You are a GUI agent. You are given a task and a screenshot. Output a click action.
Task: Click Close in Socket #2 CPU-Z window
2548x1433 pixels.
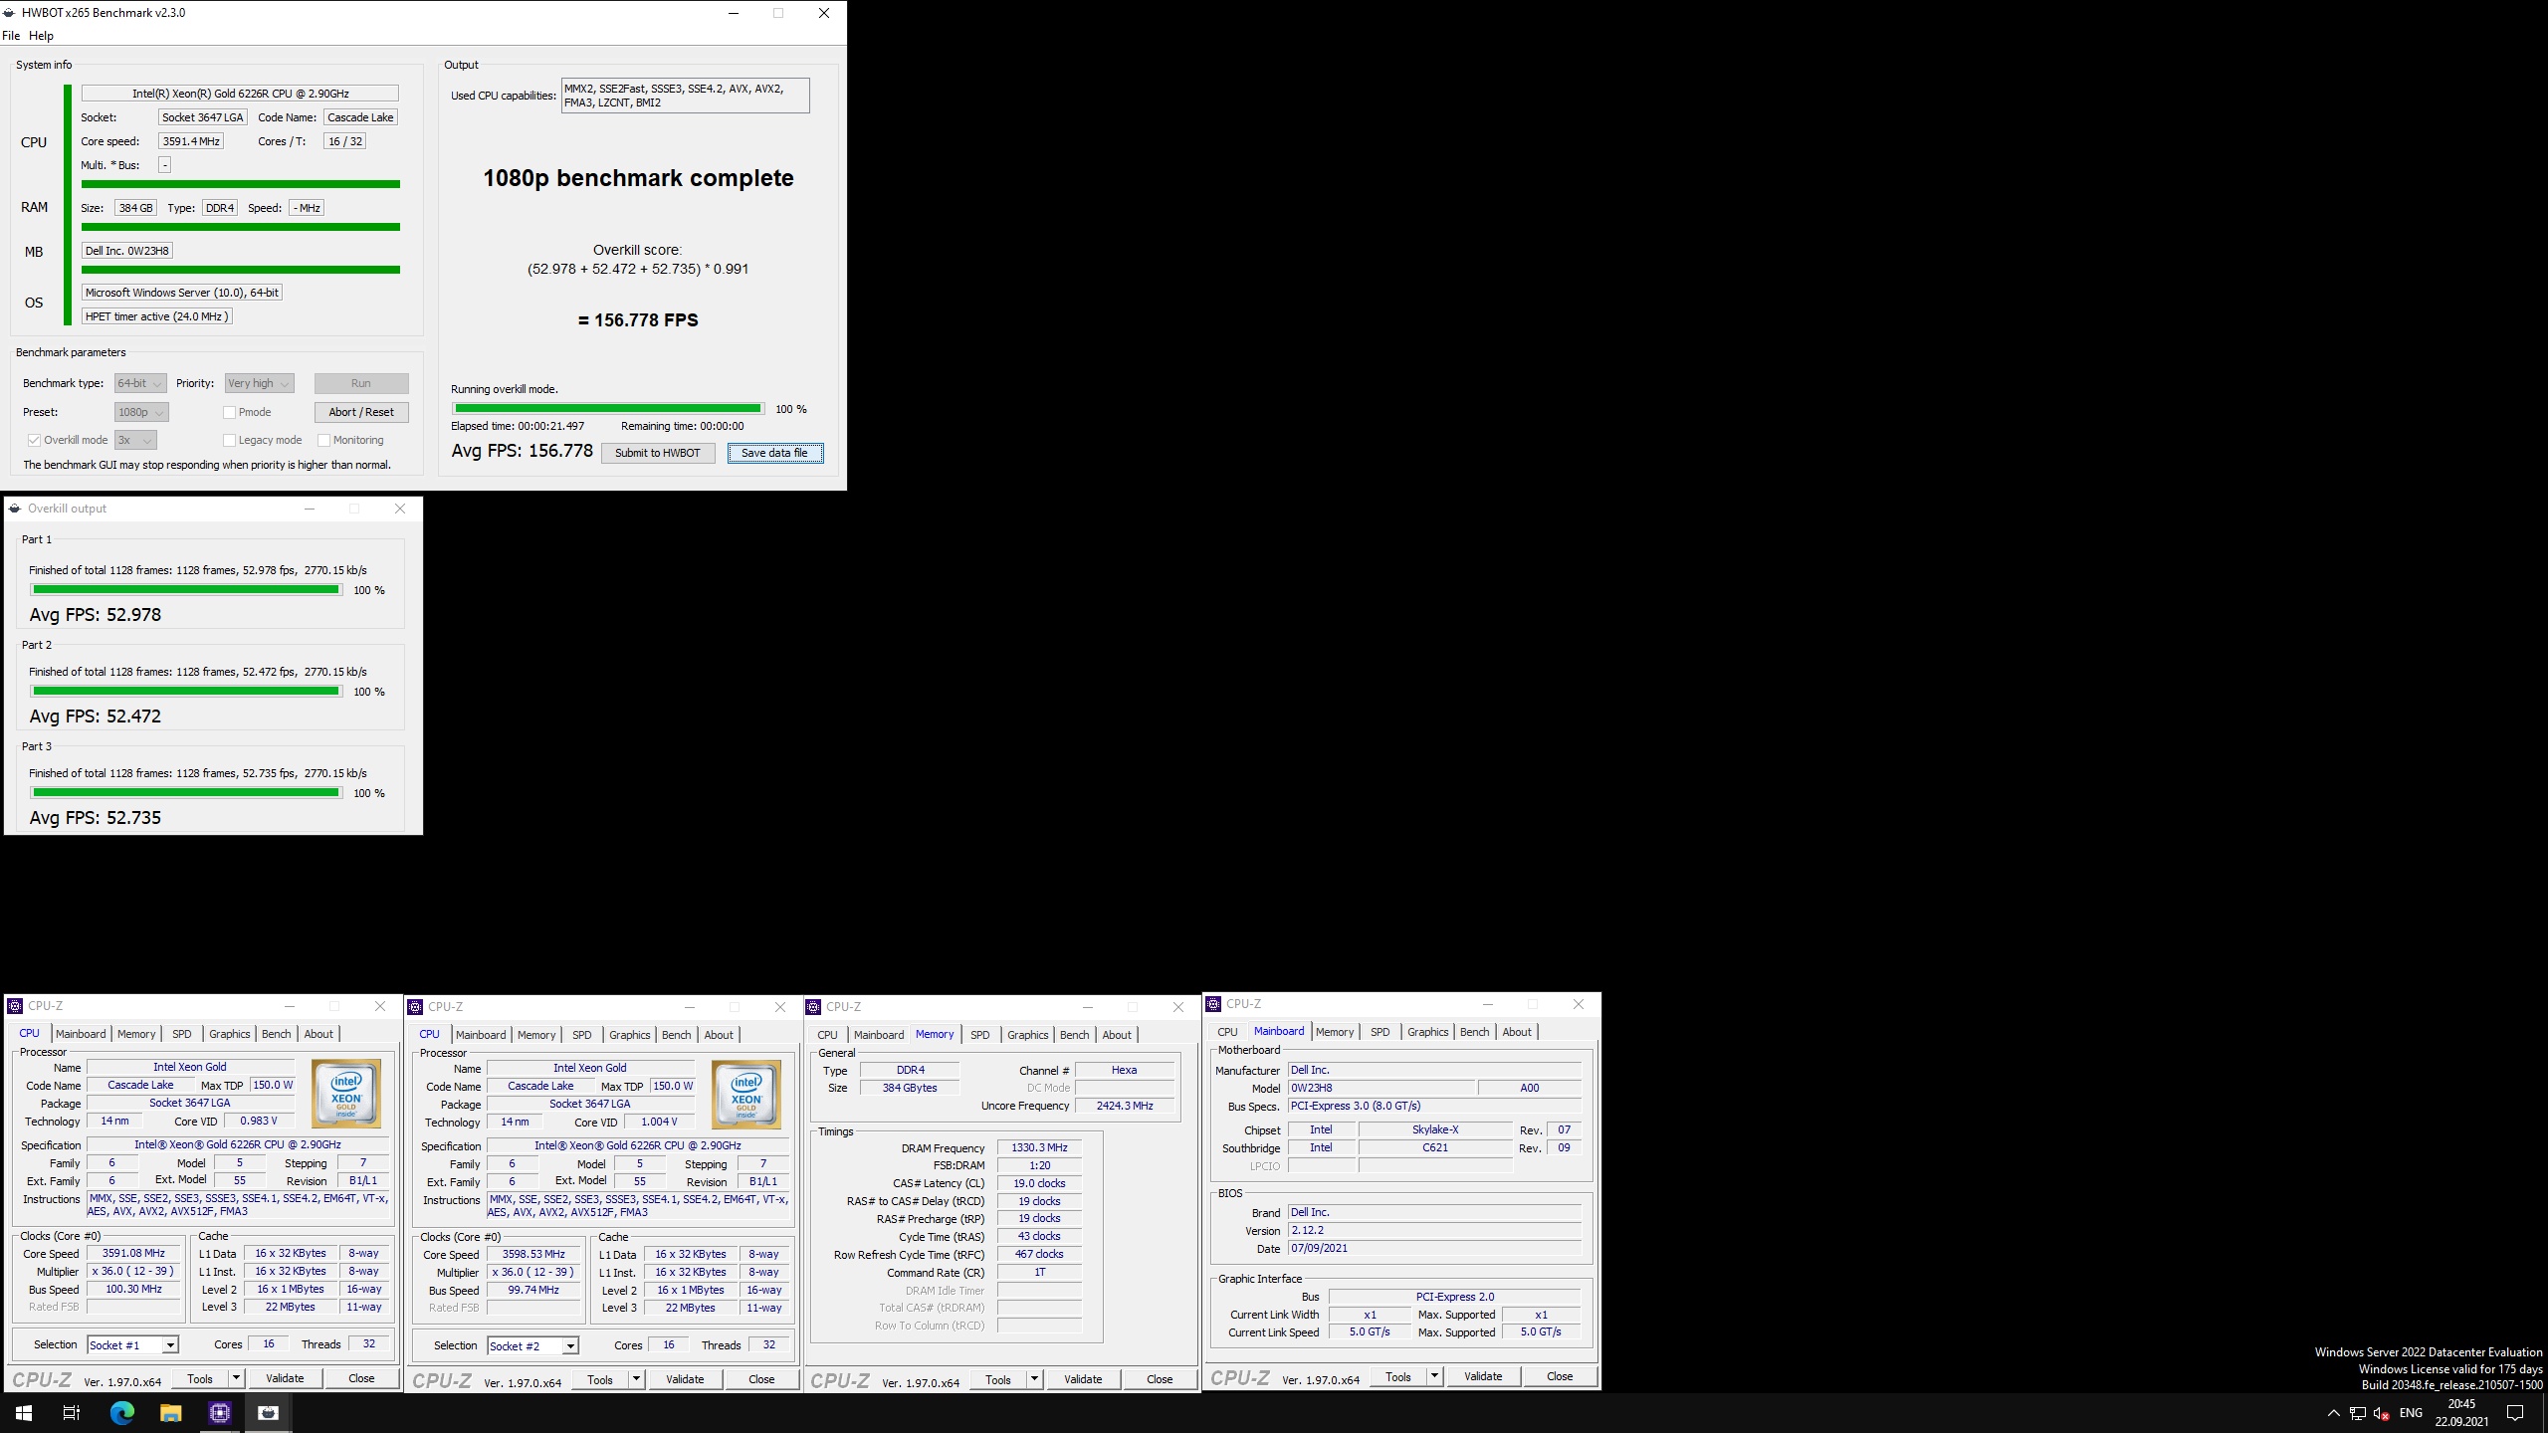tap(761, 1379)
